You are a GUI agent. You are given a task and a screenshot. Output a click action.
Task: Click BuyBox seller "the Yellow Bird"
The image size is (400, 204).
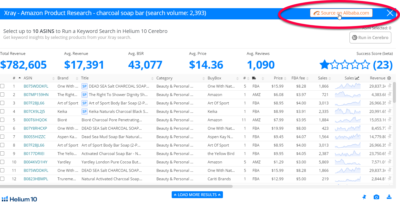click(221, 154)
